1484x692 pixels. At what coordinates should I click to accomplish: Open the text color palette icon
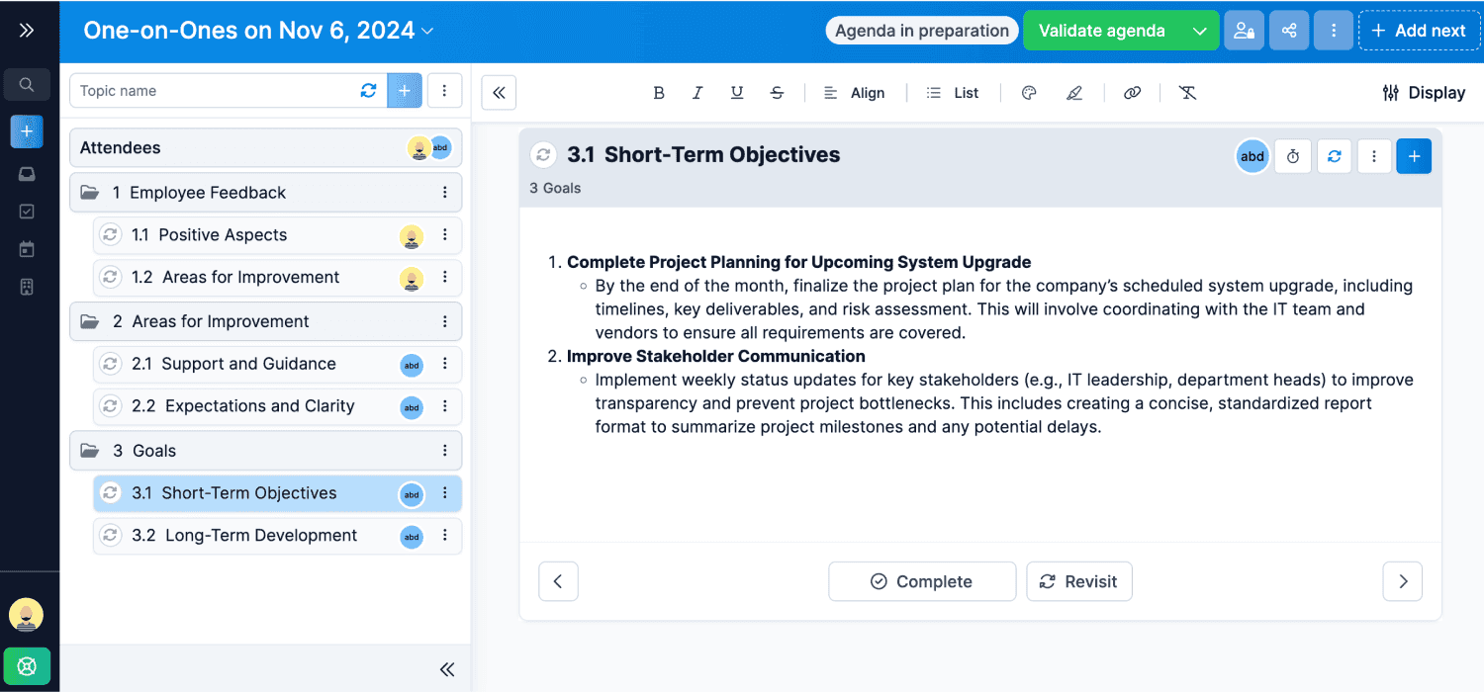[x=1029, y=93]
